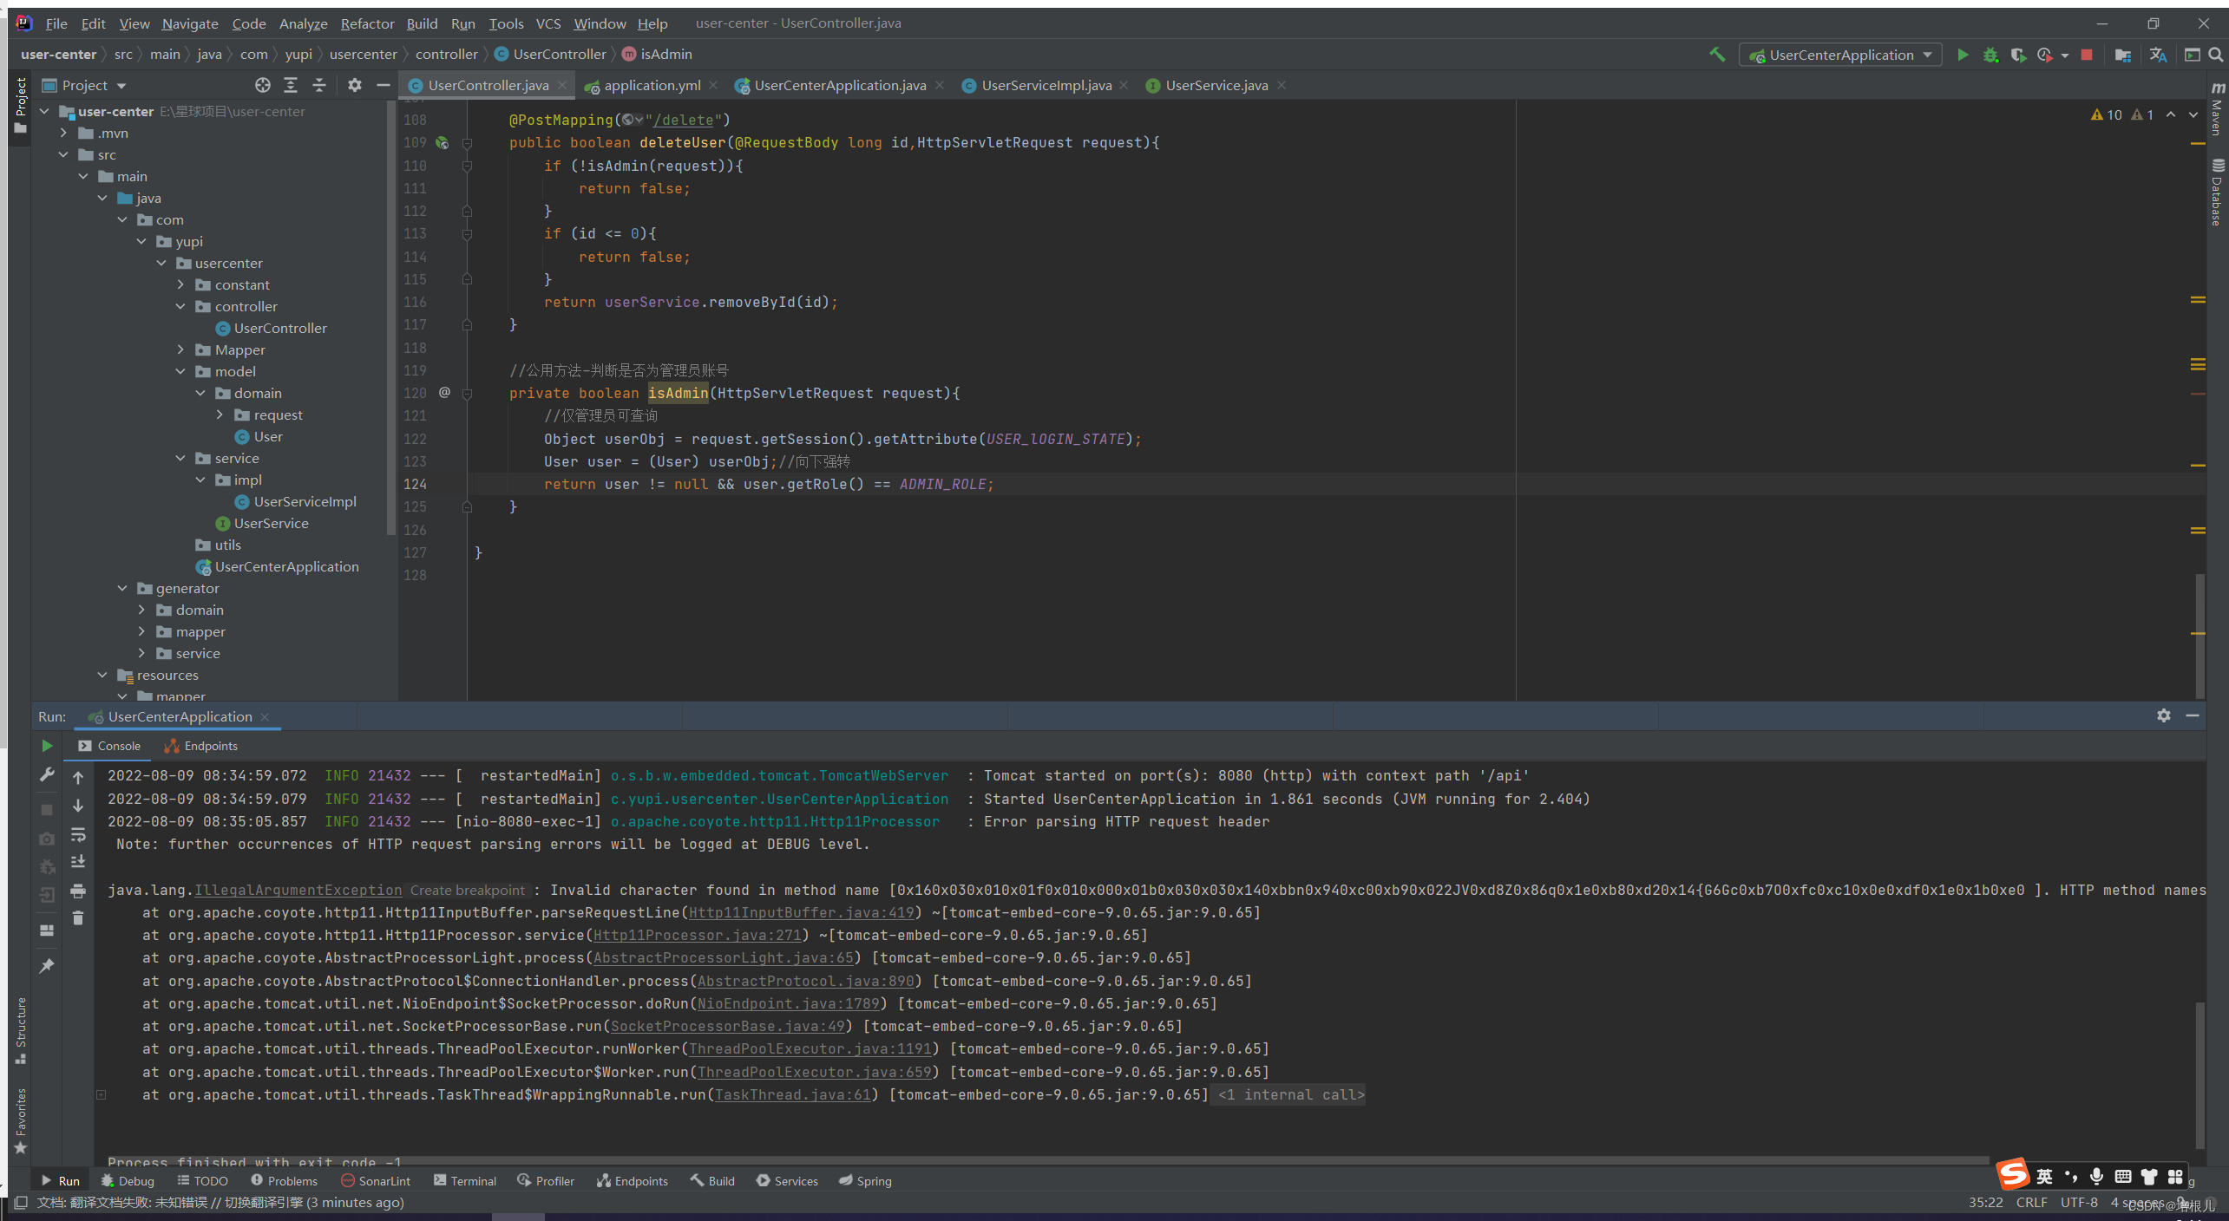
Task: Switch to the UserServiceImpl.java tab
Action: (x=1046, y=85)
